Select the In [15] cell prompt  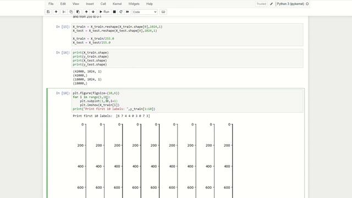click(63, 27)
